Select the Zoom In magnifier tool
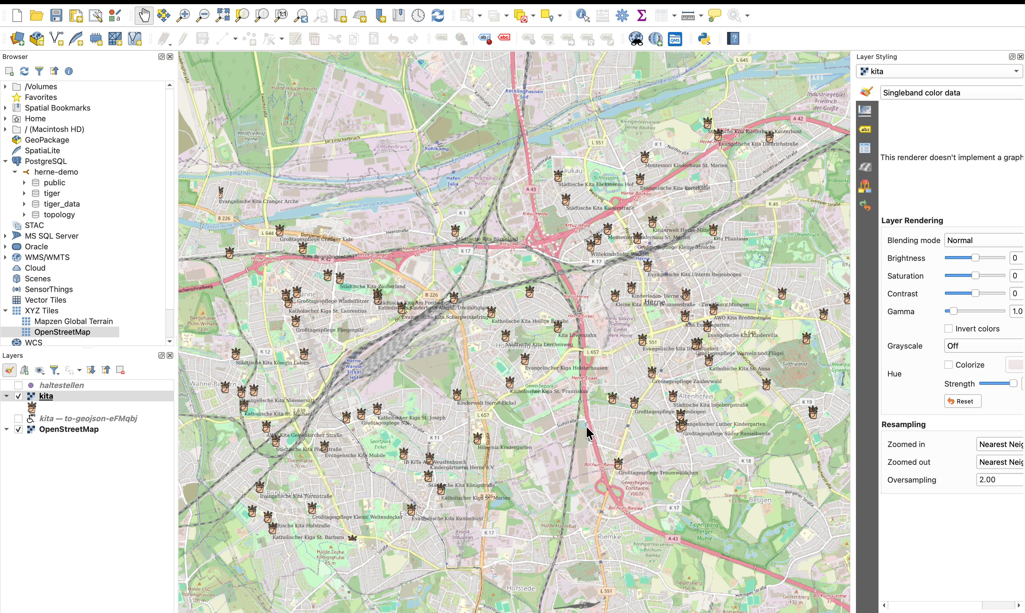The image size is (1025, 613). point(183,16)
